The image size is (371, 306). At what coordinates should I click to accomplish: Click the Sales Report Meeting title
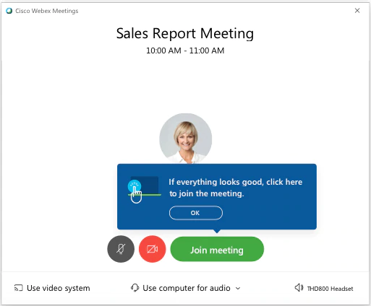click(x=185, y=33)
